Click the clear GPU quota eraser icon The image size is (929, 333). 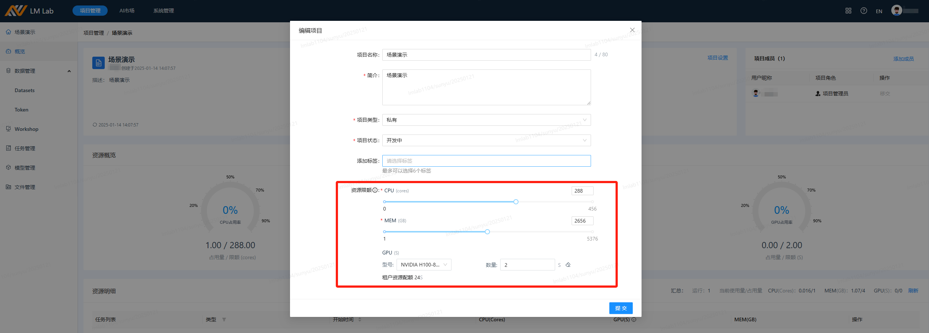tap(568, 265)
